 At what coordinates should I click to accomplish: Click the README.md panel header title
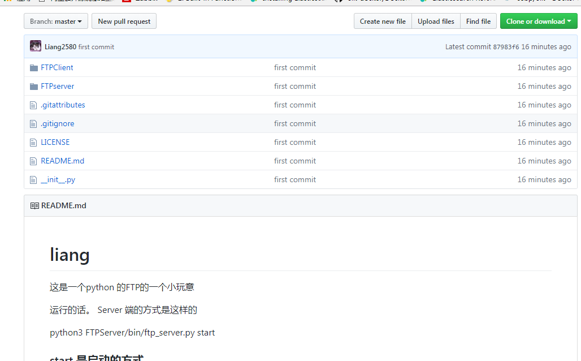coord(64,205)
